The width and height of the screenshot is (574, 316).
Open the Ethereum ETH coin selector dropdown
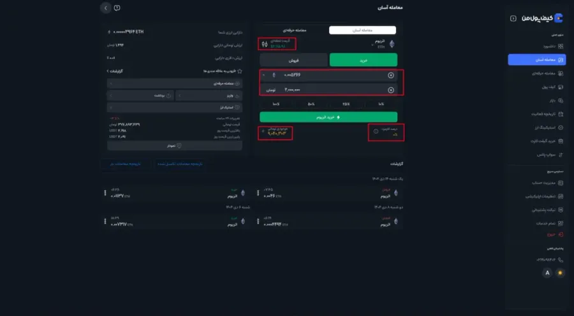click(x=383, y=44)
